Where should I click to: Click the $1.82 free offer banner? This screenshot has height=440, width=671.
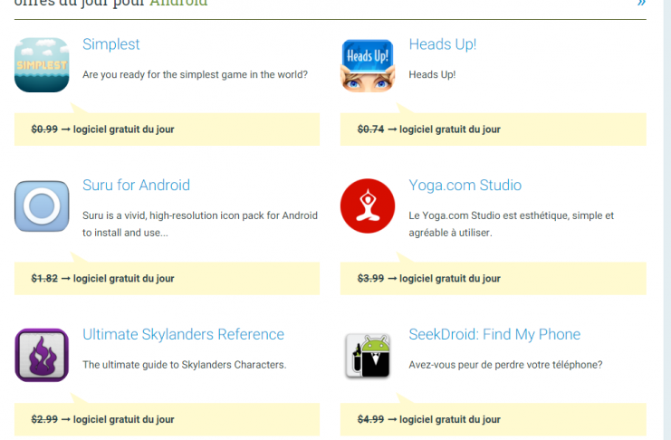(167, 278)
